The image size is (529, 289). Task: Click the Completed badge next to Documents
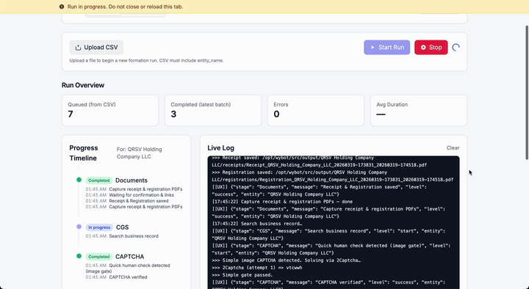click(99, 180)
